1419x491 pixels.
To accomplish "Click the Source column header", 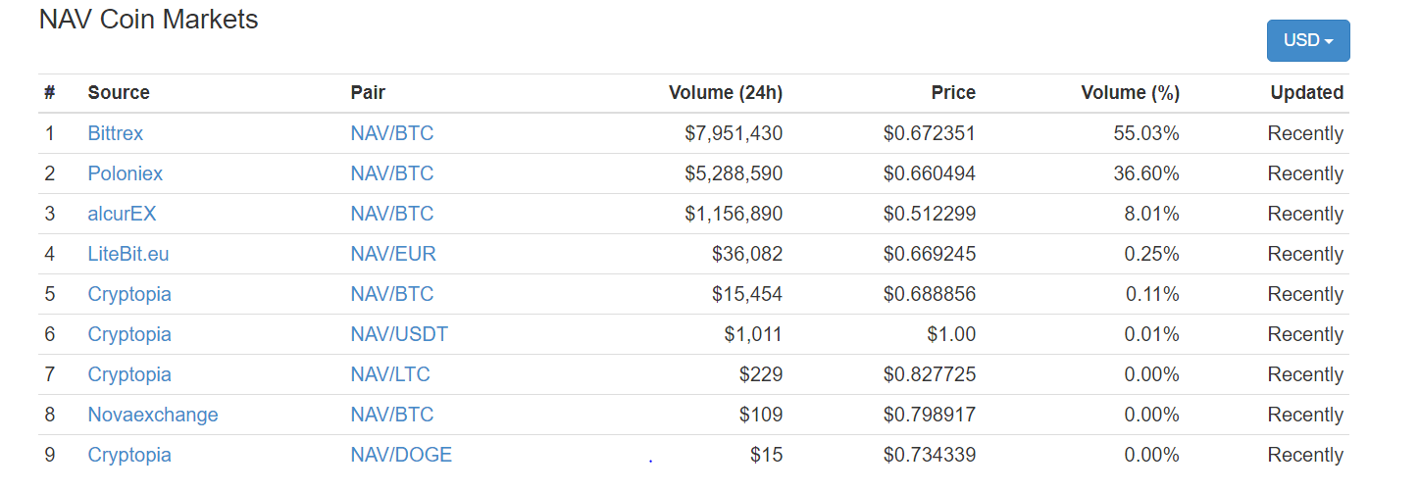I will 119,93.
